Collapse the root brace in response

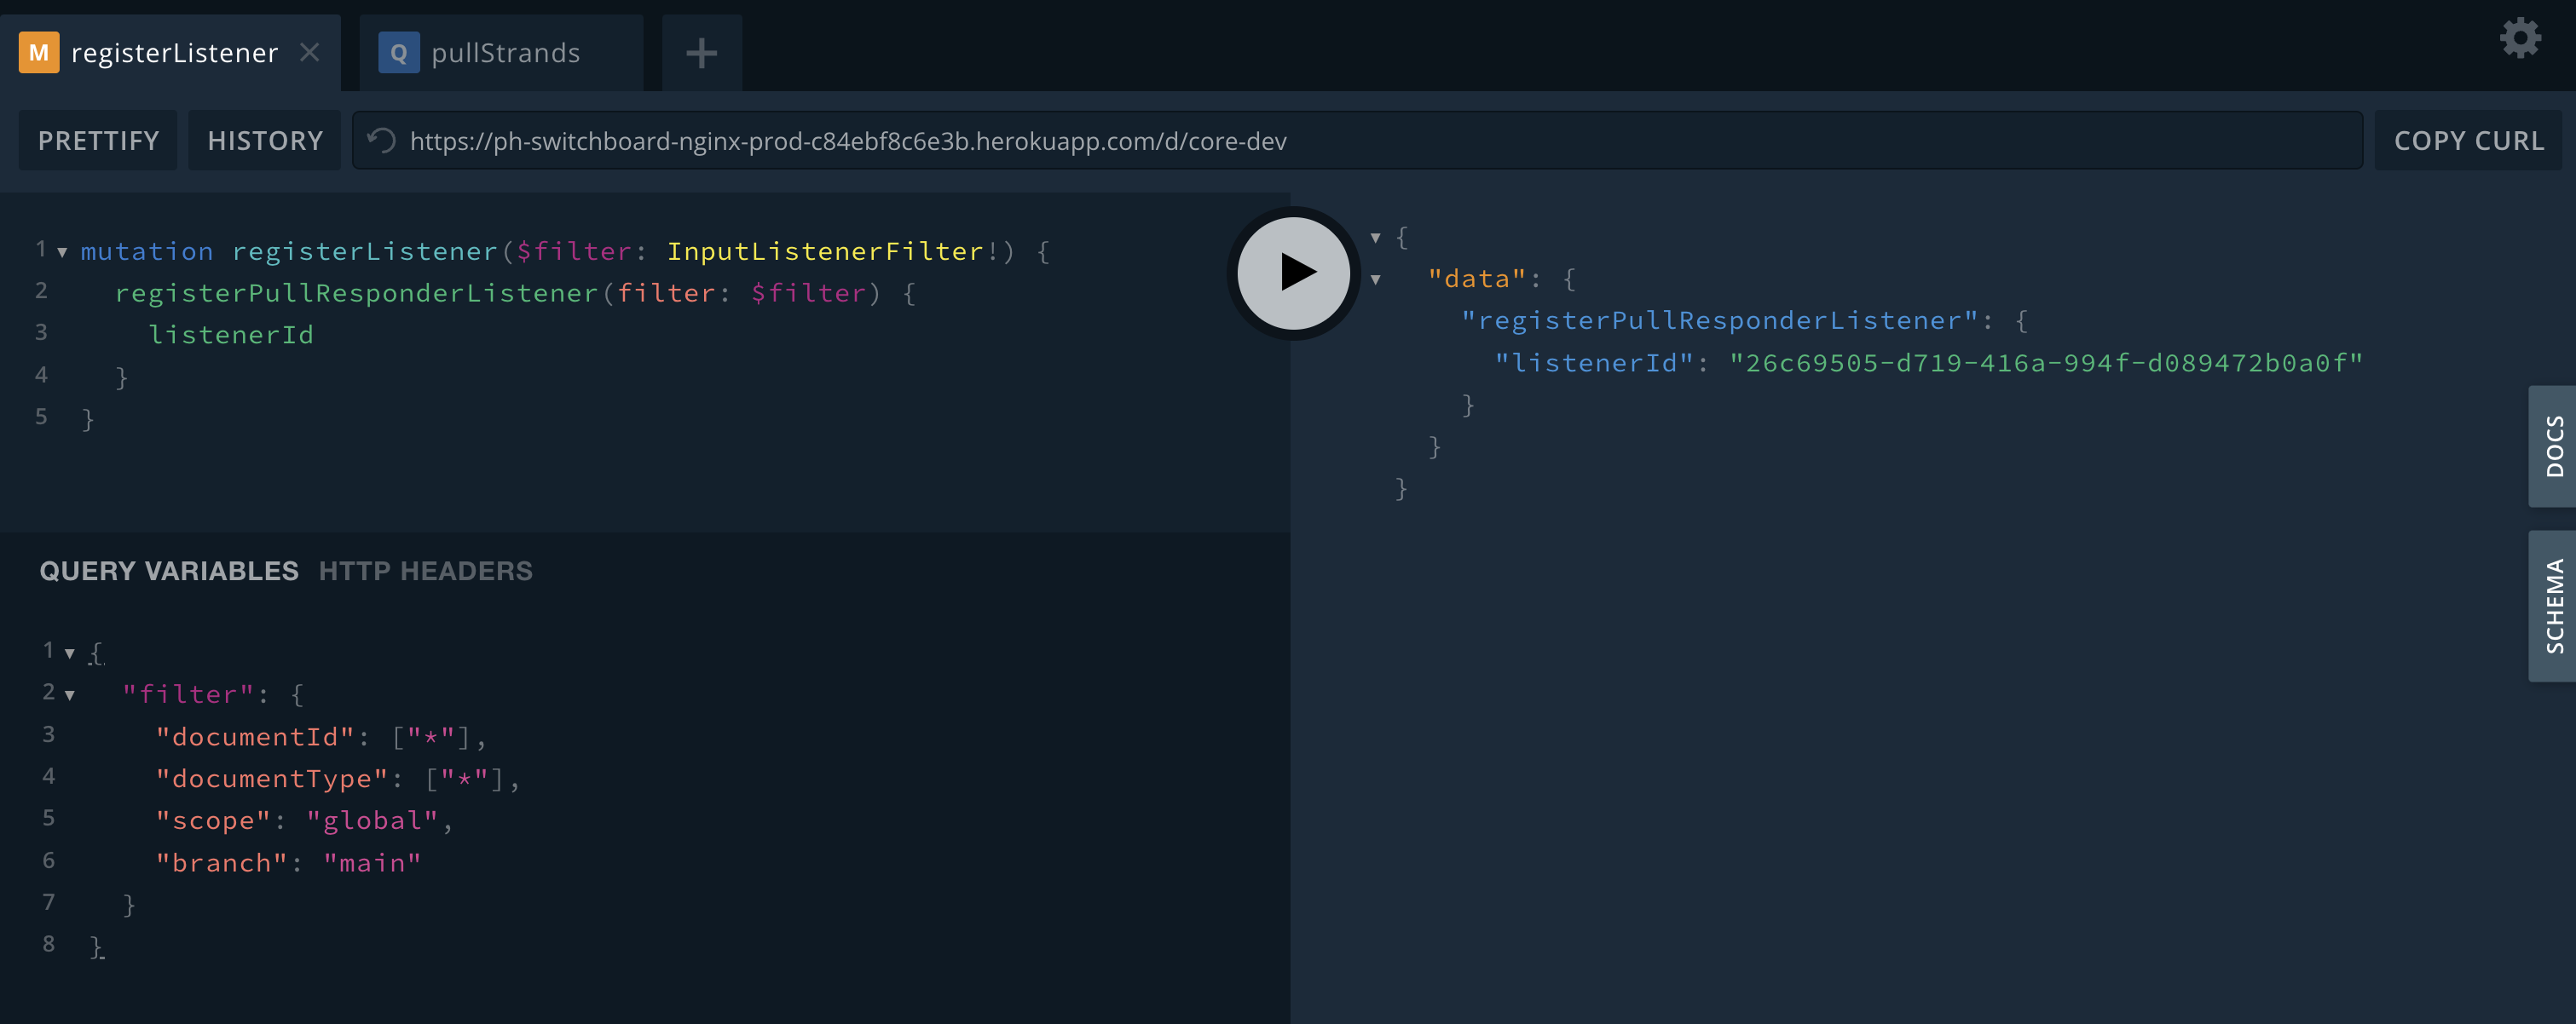coord(1376,238)
